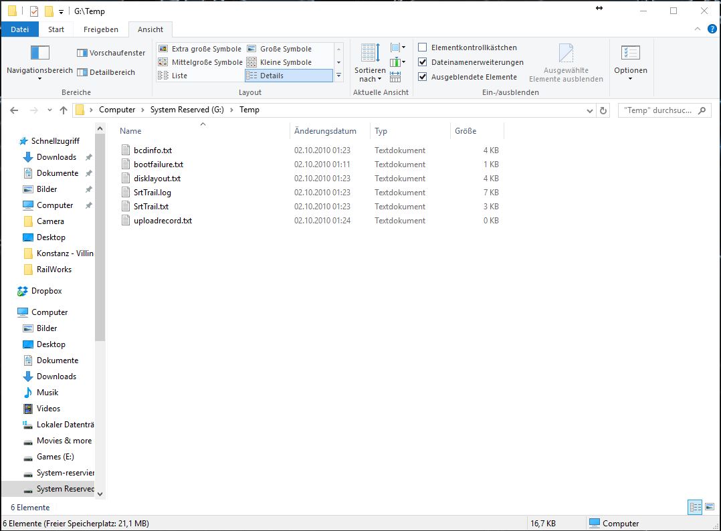Open Musik under Computer
The height and width of the screenshot is (531, 721).
tap(47, 392)
